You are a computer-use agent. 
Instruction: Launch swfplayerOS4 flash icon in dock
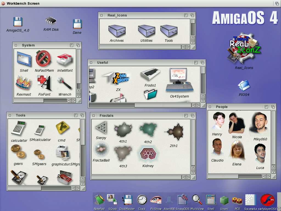tap(268, 200)
